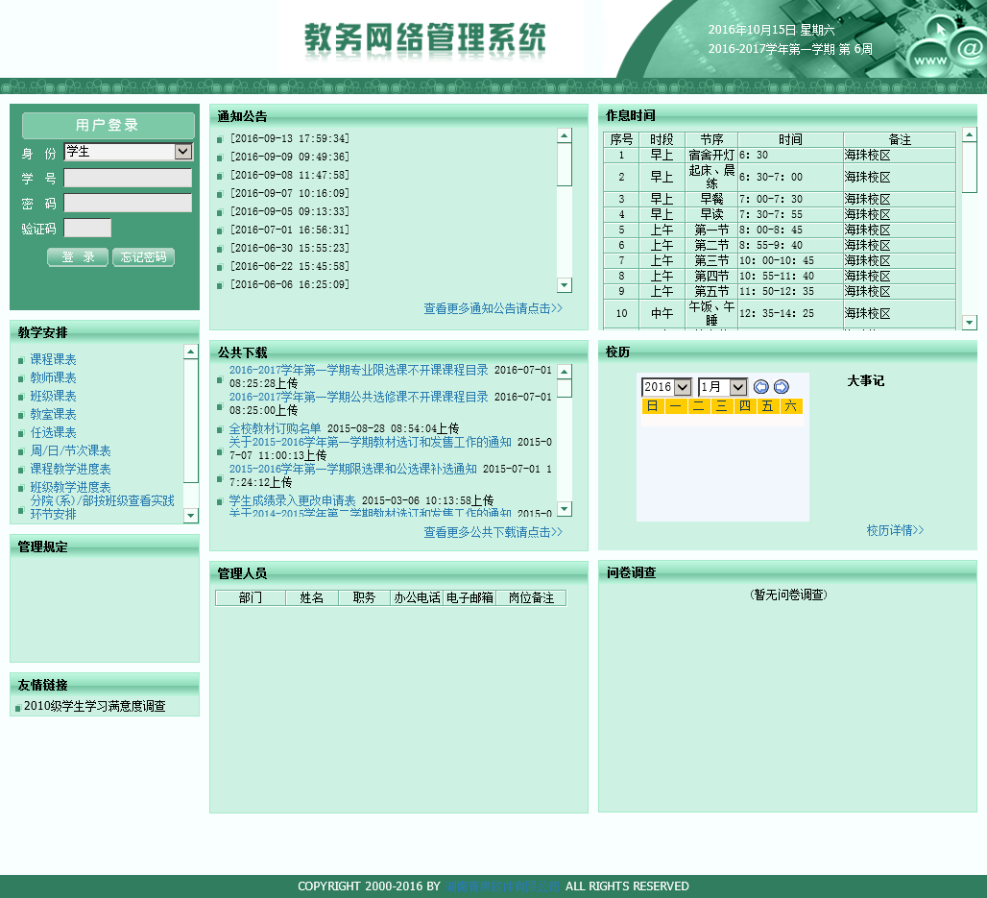
Task: Click 查看更多公共下载请点击 link
Action: (x=493, y=533)
